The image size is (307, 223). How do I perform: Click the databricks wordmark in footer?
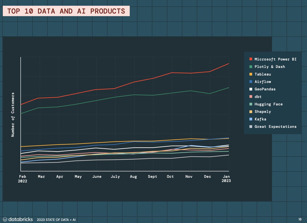21,220
